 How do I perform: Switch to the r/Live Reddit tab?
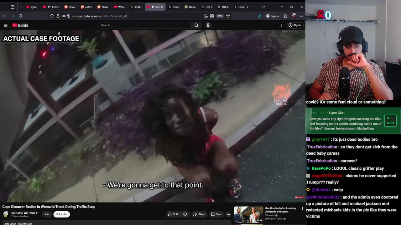pyautogui.click(x=70, y=7)
